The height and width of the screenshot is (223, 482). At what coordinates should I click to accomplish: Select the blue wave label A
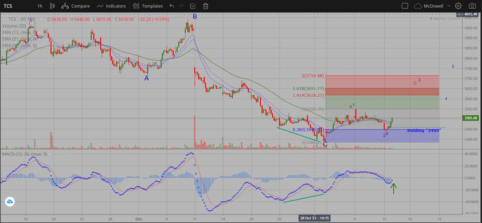coord(147,79)
